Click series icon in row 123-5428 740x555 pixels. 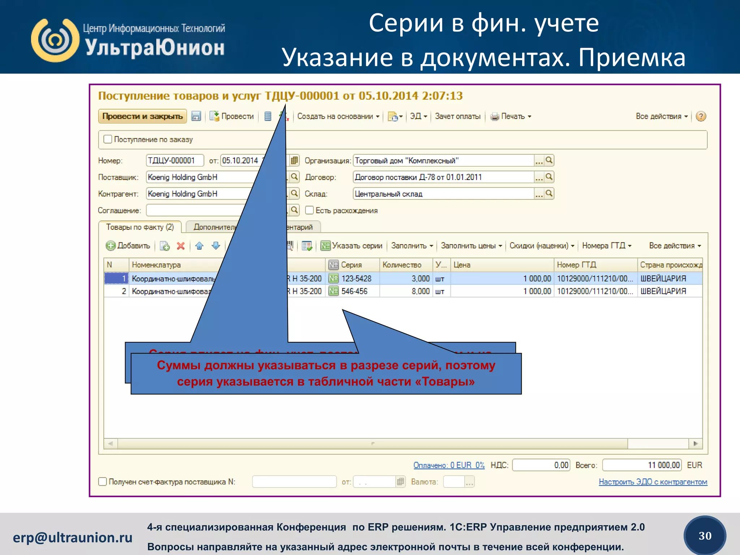coord(333,278)
